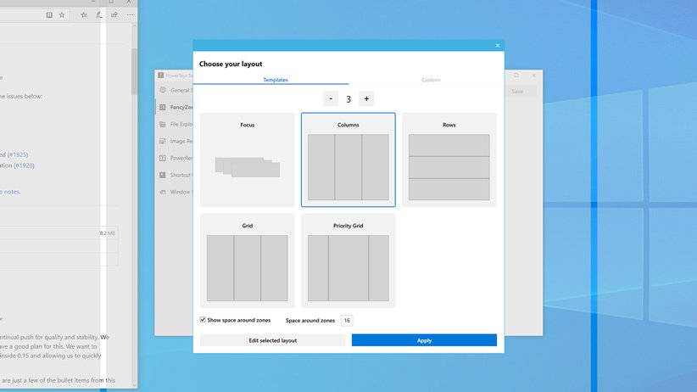Decrease zone count with minus button
Screen dimensions: 697x392
point(331,98)
